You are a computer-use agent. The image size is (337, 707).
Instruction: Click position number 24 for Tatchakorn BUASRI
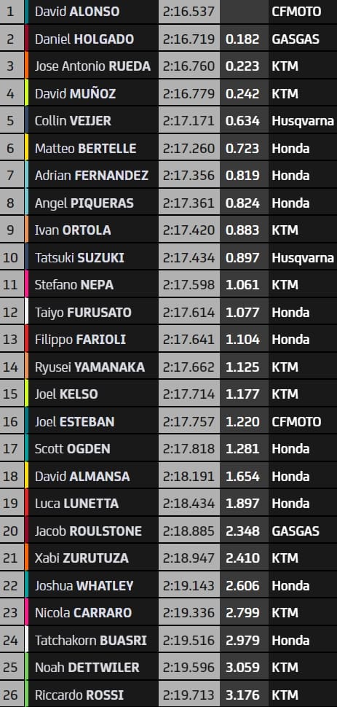10,640
